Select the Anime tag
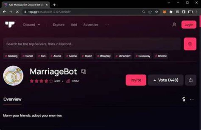Viewport: 201px width, 130px height. 56,56
